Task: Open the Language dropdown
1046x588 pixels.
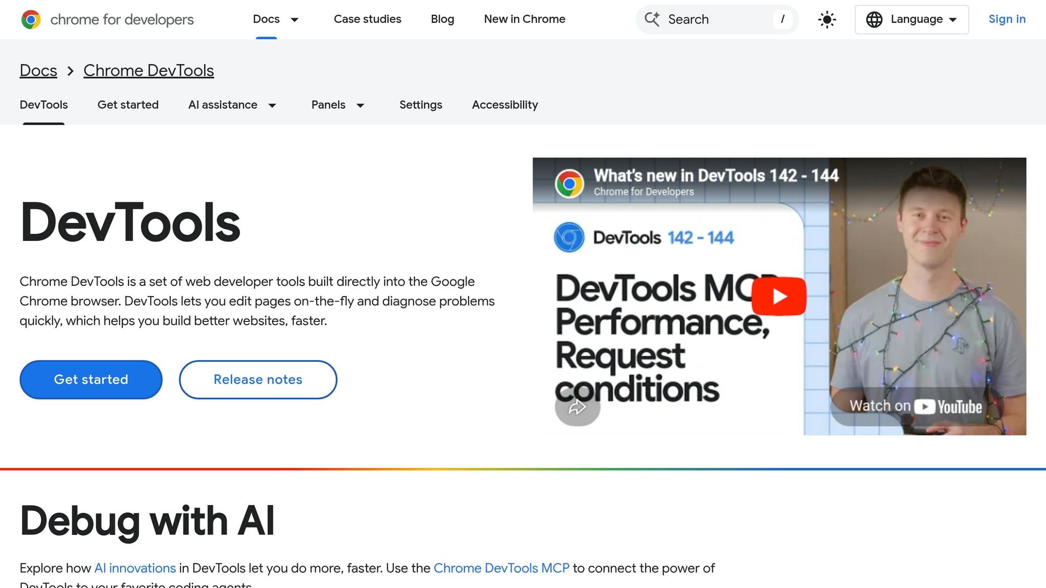Action: (912, 19)
